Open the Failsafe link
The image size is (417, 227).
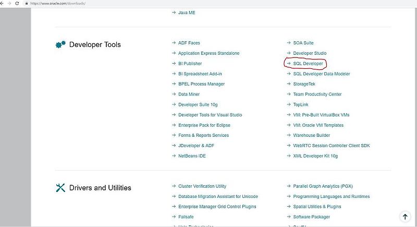point(186,217)
